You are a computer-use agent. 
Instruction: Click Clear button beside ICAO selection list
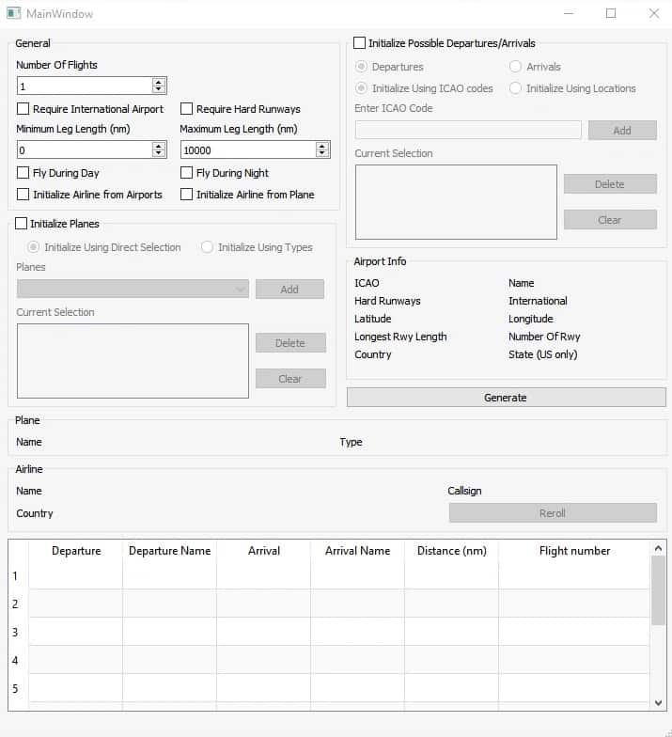point(610,220)
